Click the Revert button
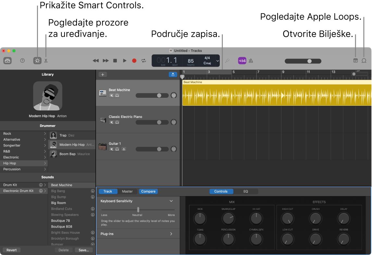This screenshot has height=255, width=372. coord(11,250)
